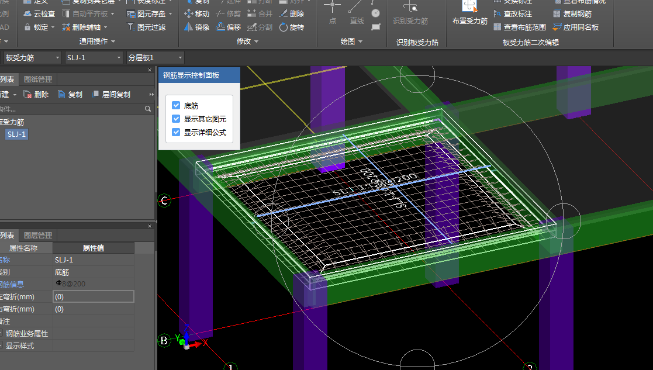The width and height of the screenshot is (653, 370).
Task: Open the 删除辅轴 dropdown arrow
Action: tap(105, 27)
